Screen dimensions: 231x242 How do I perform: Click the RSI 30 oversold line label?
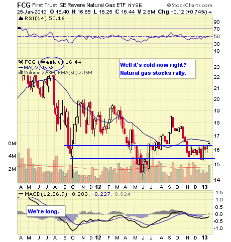[x=217, y=44]
